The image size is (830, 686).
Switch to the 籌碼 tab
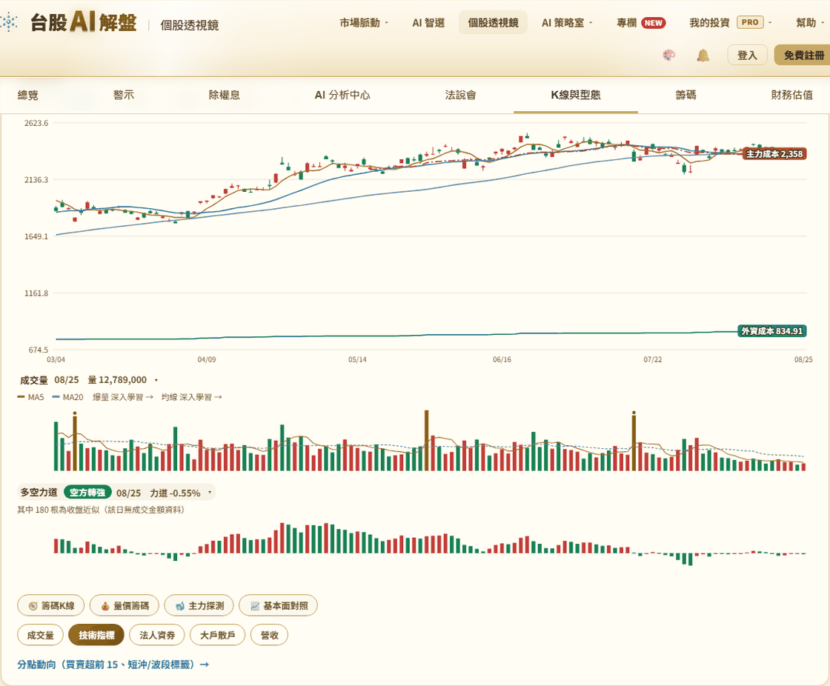tap(685, 96)
